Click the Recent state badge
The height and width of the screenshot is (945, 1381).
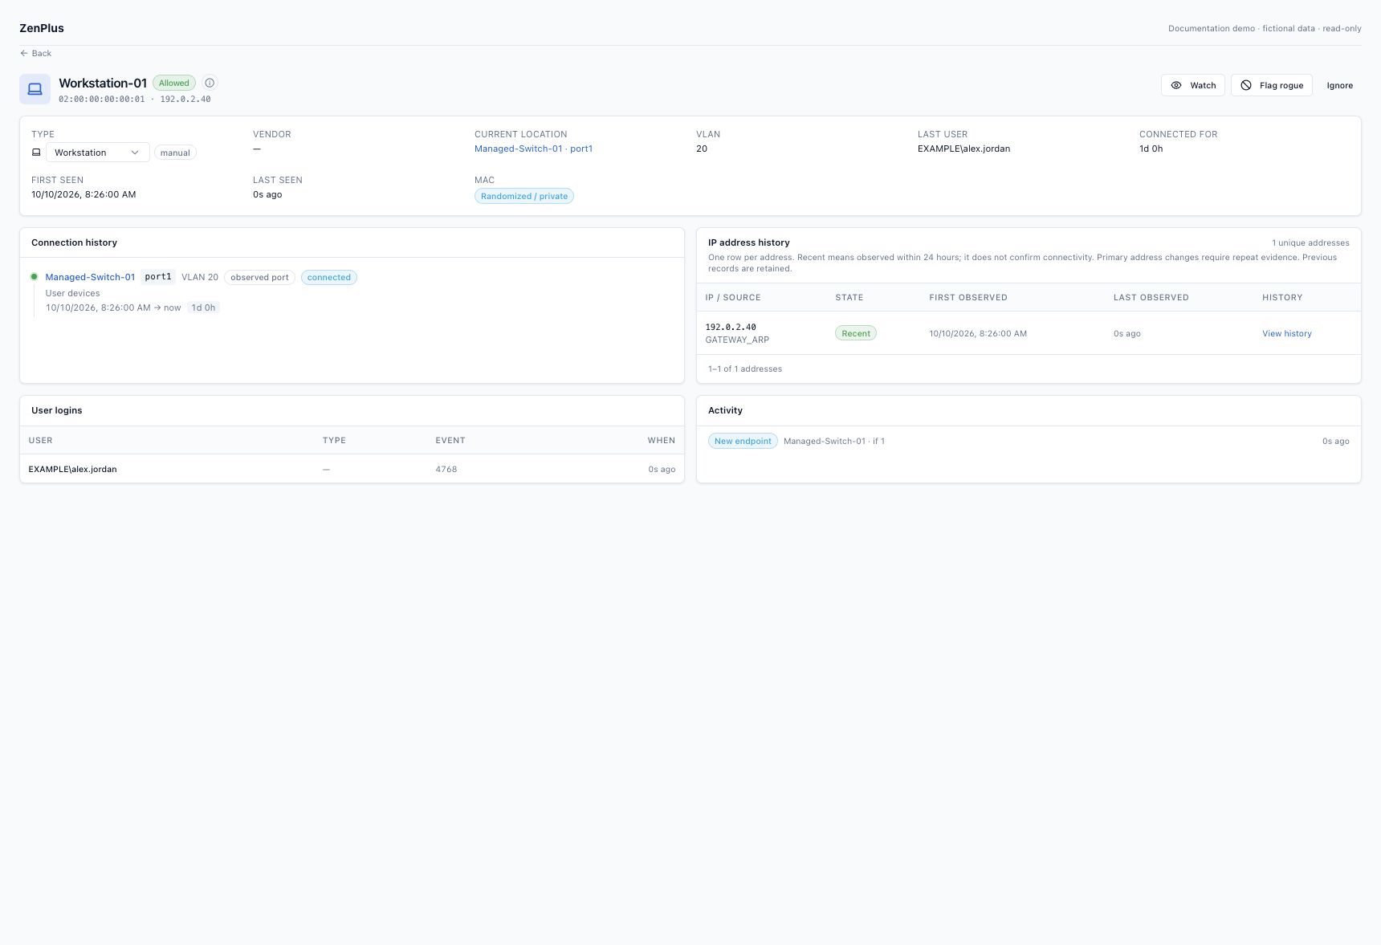tap(856, 333)
